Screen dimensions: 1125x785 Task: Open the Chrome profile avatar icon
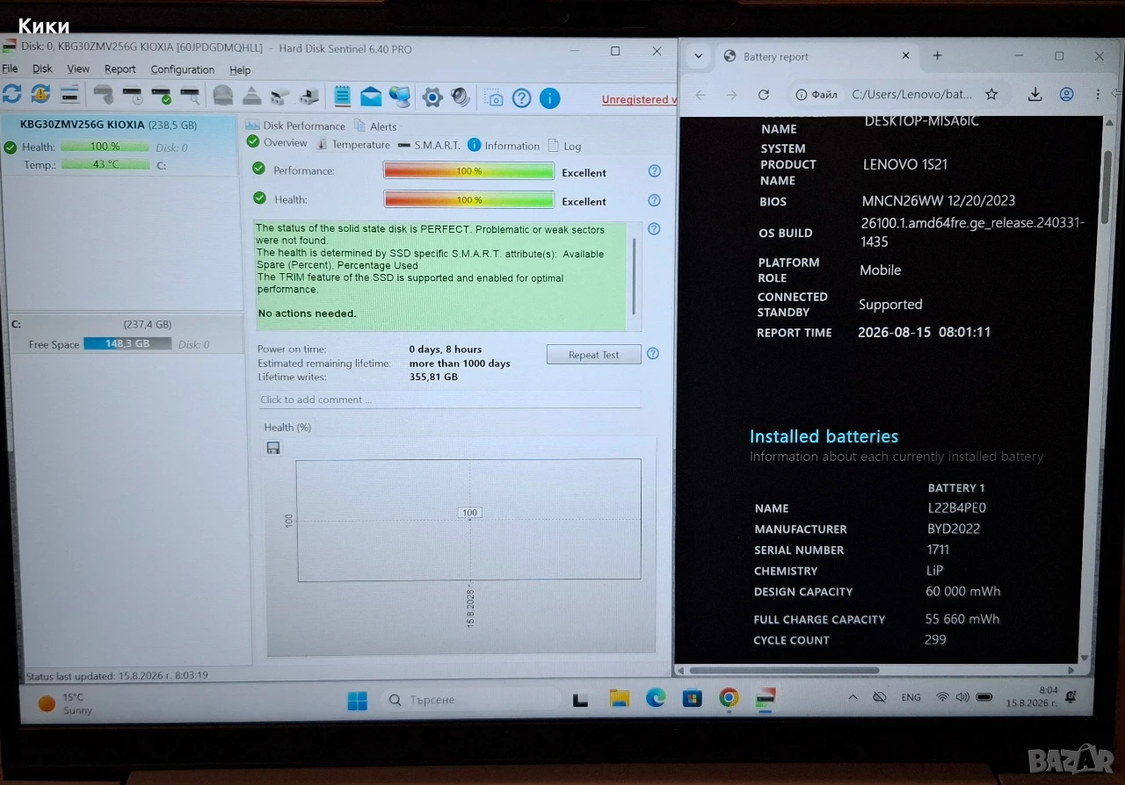click(1067, 94)
